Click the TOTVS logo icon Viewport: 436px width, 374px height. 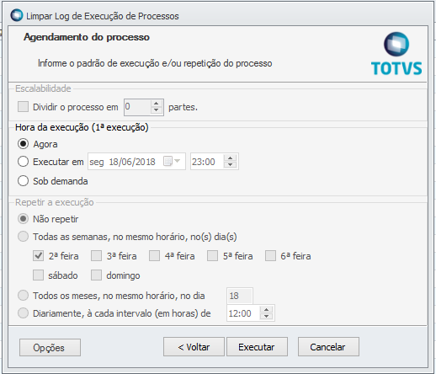coord(396,45)
